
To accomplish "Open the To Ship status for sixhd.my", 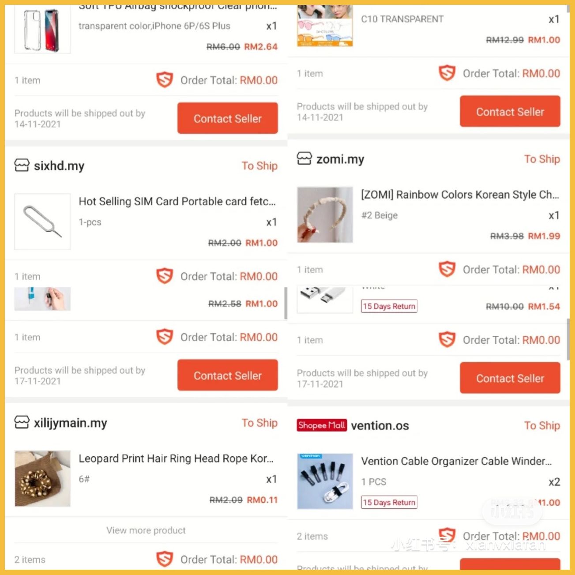I will tap(259, 166).
